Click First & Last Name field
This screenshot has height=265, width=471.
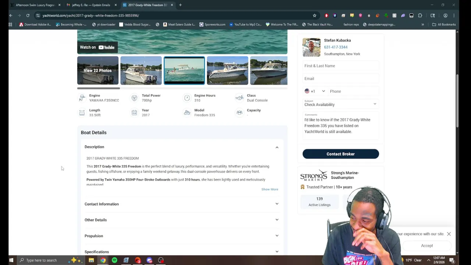(341, 66)
